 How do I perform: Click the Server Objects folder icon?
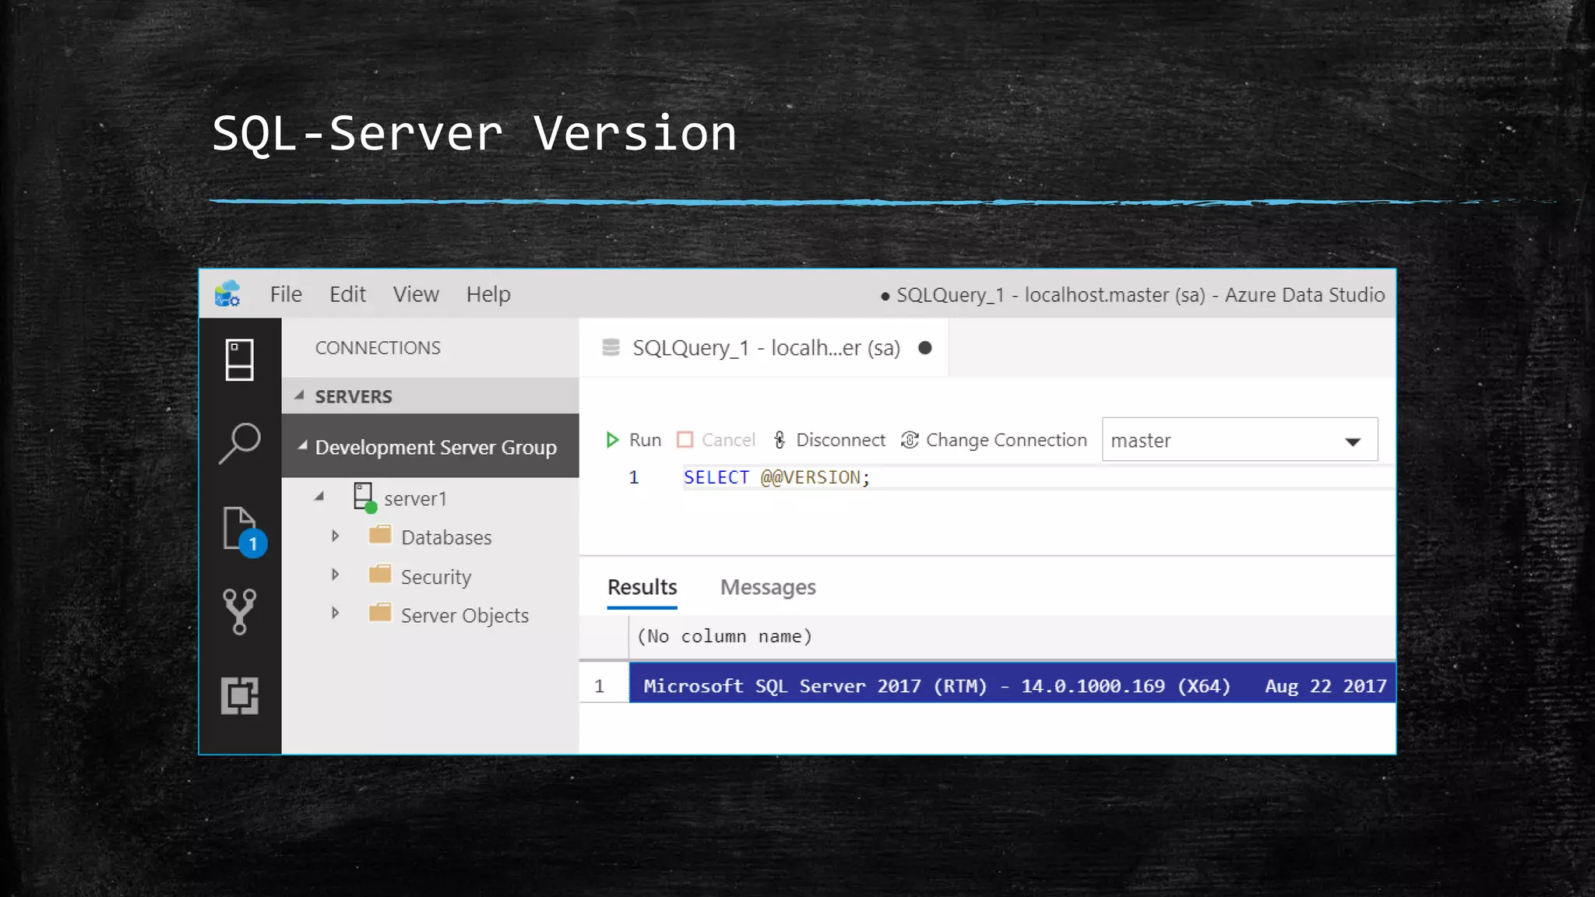coord(380,613)
